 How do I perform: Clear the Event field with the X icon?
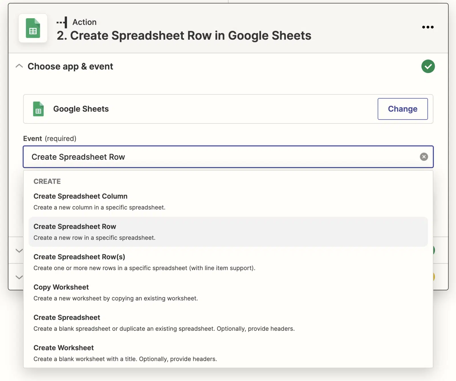(x=424, y=157)
